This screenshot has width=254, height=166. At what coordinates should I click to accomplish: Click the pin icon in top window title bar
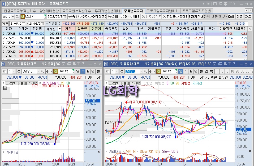point(225,4)
